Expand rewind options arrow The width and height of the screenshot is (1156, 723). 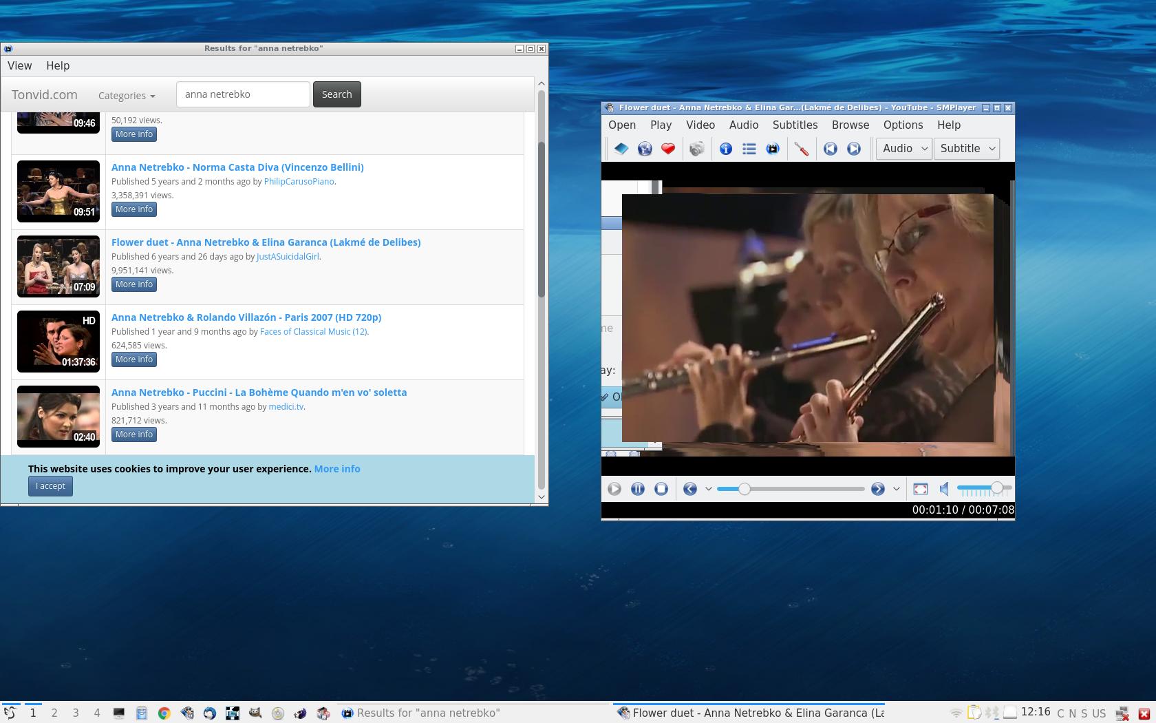click(x=708, y=489)
